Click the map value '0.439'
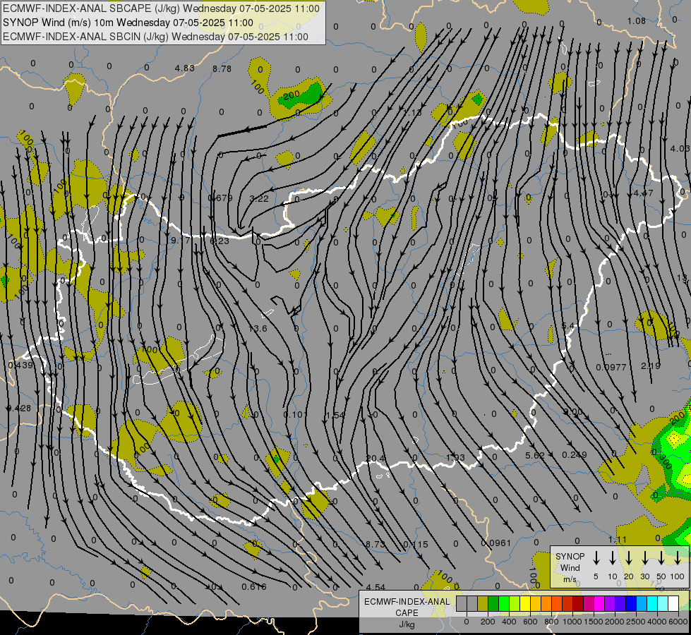Screen dimensions: 691x635 (x=20, y=365)
